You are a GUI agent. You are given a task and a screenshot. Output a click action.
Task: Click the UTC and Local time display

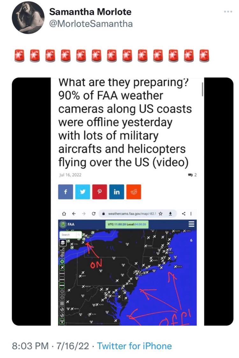(x=127, y=224)
